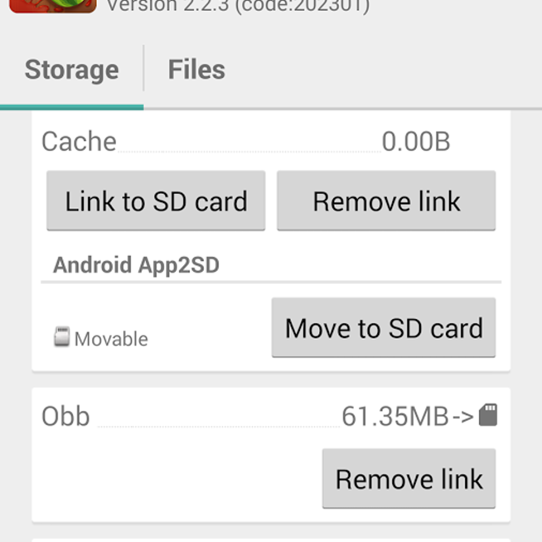Select the Movable status label
Image resolution: width=542 pixels, height=542 pixels.
point(111,339)
